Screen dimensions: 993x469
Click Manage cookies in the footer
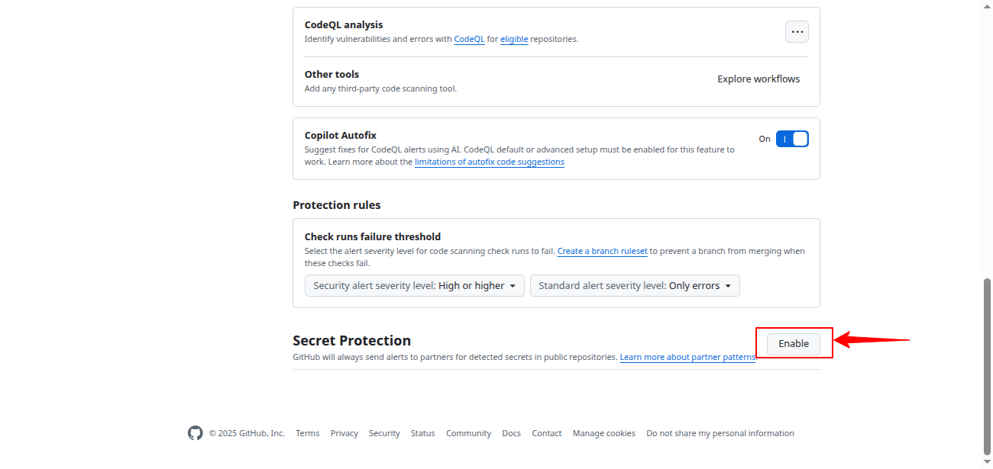pyautogui.click(x=603, y=432)
